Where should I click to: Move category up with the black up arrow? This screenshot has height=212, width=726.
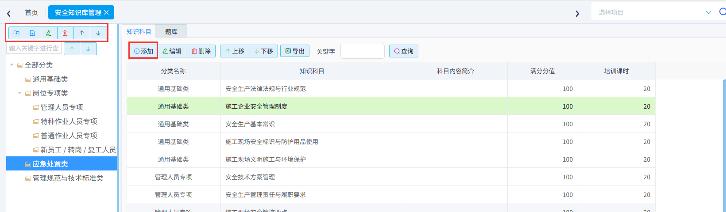pos(81,33)
